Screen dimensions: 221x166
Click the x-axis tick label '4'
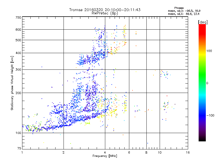click(105, 152)
